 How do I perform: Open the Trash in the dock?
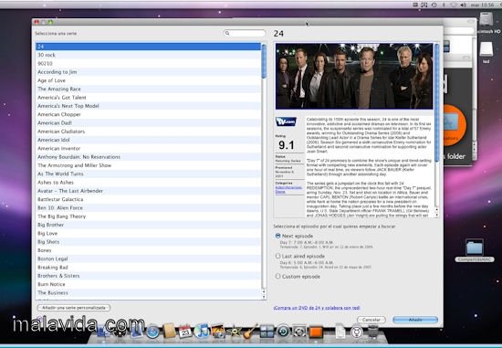[373, 332]
